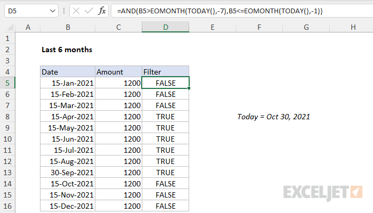
Task: Click cell with 15-Apr-2021 date
Action: [68, 117]
